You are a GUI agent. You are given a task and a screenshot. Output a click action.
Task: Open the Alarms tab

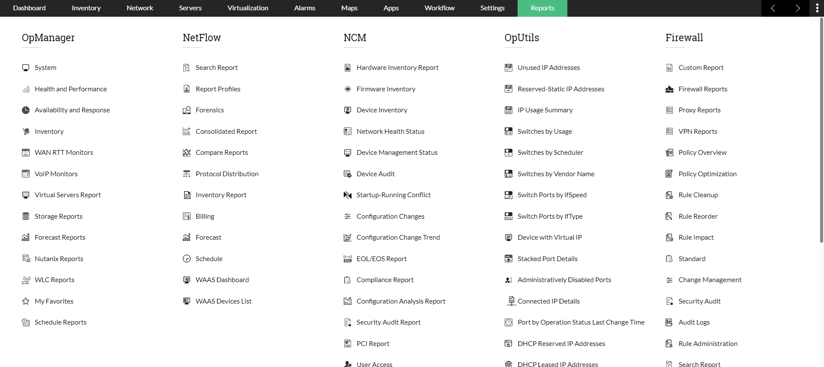[x=305, y=8]
